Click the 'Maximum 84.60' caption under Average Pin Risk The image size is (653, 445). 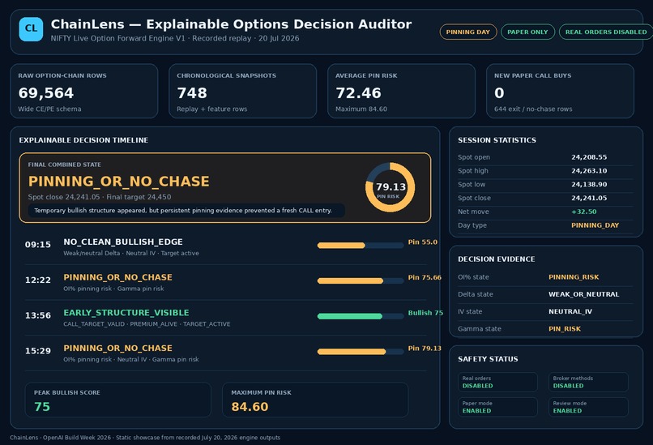(x=361, y=109)
